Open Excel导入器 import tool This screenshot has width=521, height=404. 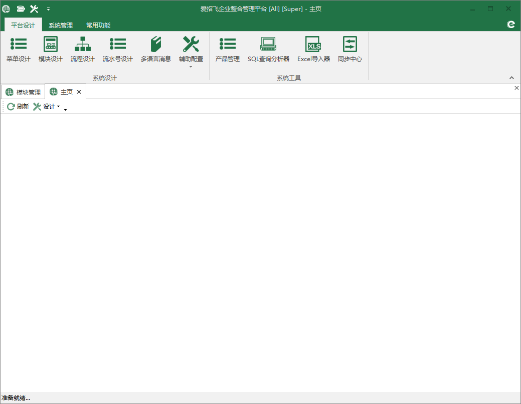point(314,50)
